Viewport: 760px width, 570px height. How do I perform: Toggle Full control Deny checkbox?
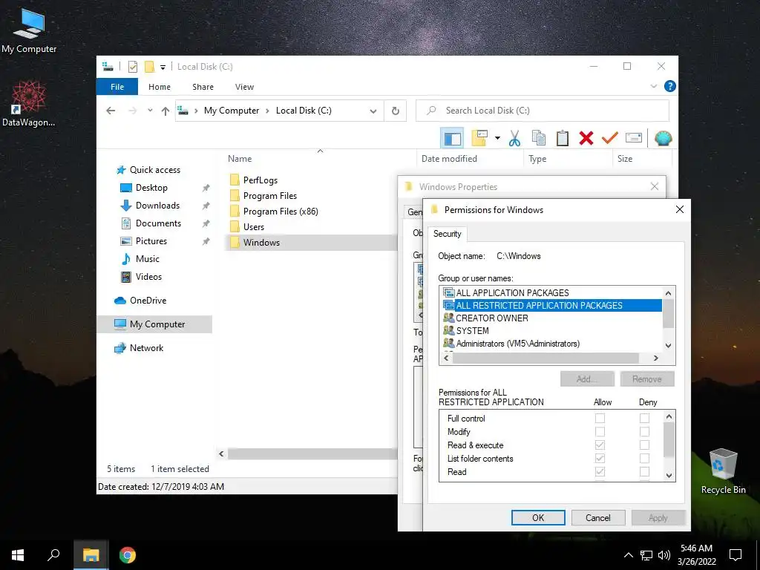(x=644, y=418)
